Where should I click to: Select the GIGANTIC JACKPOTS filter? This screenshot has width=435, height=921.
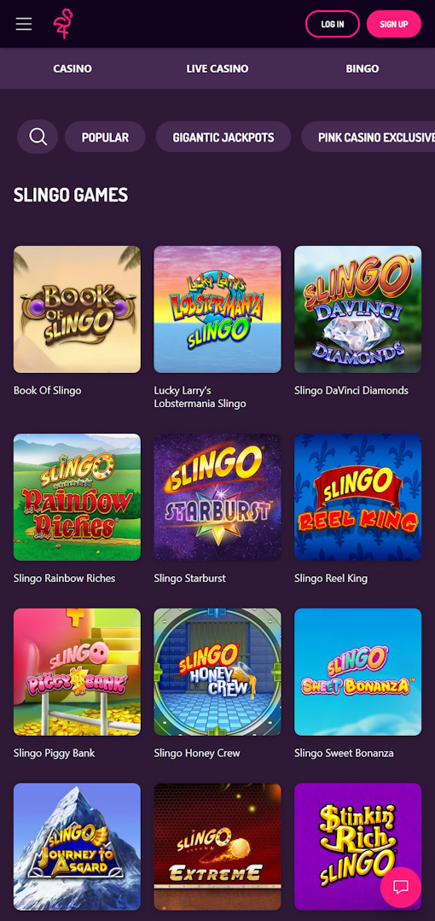click(223, 137)
